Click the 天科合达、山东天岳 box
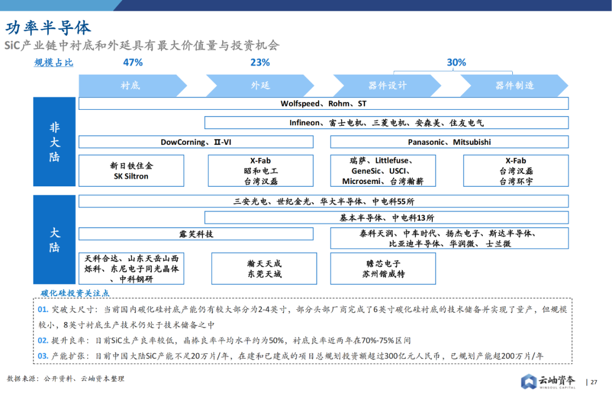Screen dimensions: 612x393 [131, 268]
